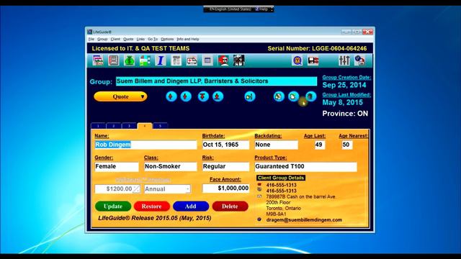Click the blue Add button
461x259 pixels.
(x=191, y=206)
